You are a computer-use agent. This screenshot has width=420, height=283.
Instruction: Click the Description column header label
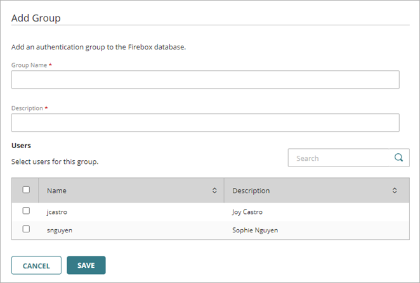tap(251, 191)
